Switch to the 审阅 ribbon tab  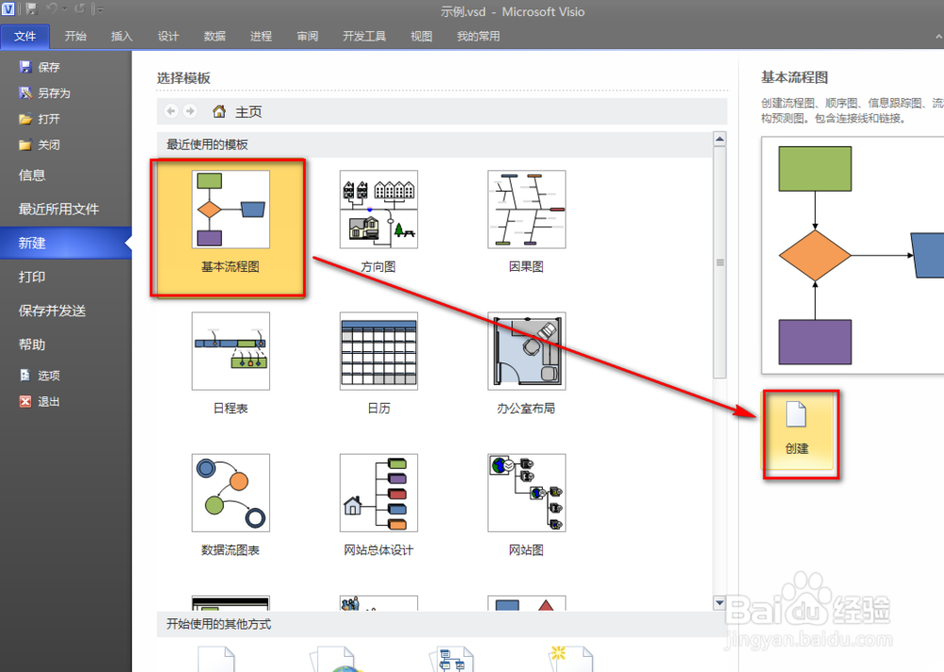point(307,36)
